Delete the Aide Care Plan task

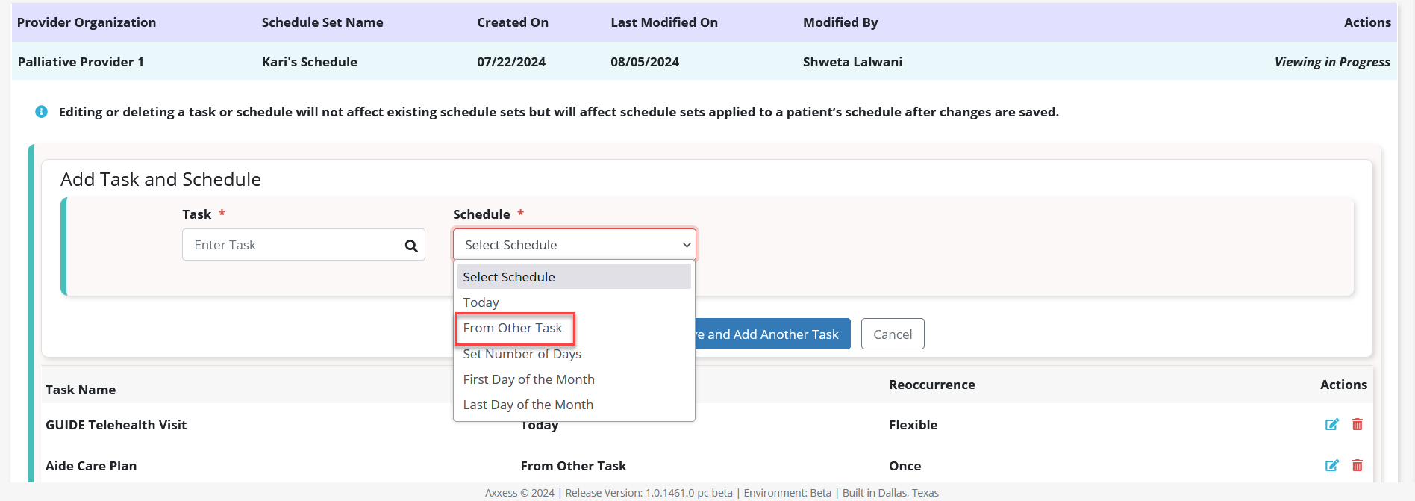[1358, 466]
